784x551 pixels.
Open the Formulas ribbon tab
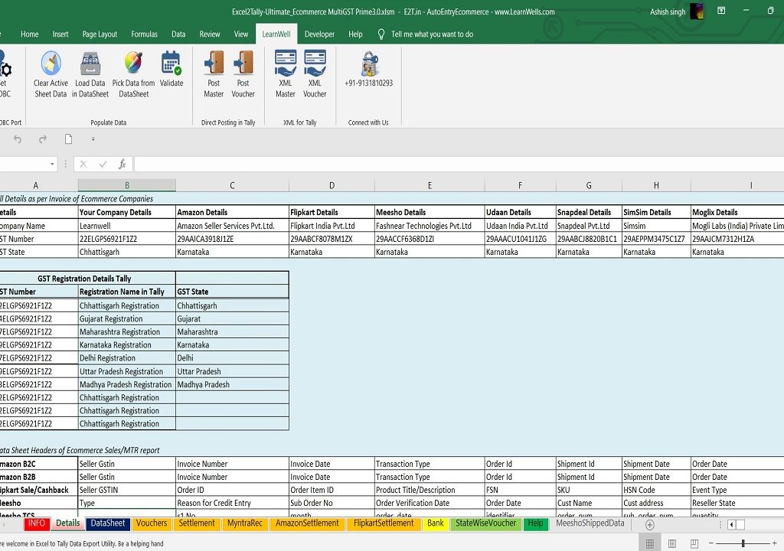tap(144, 34)
